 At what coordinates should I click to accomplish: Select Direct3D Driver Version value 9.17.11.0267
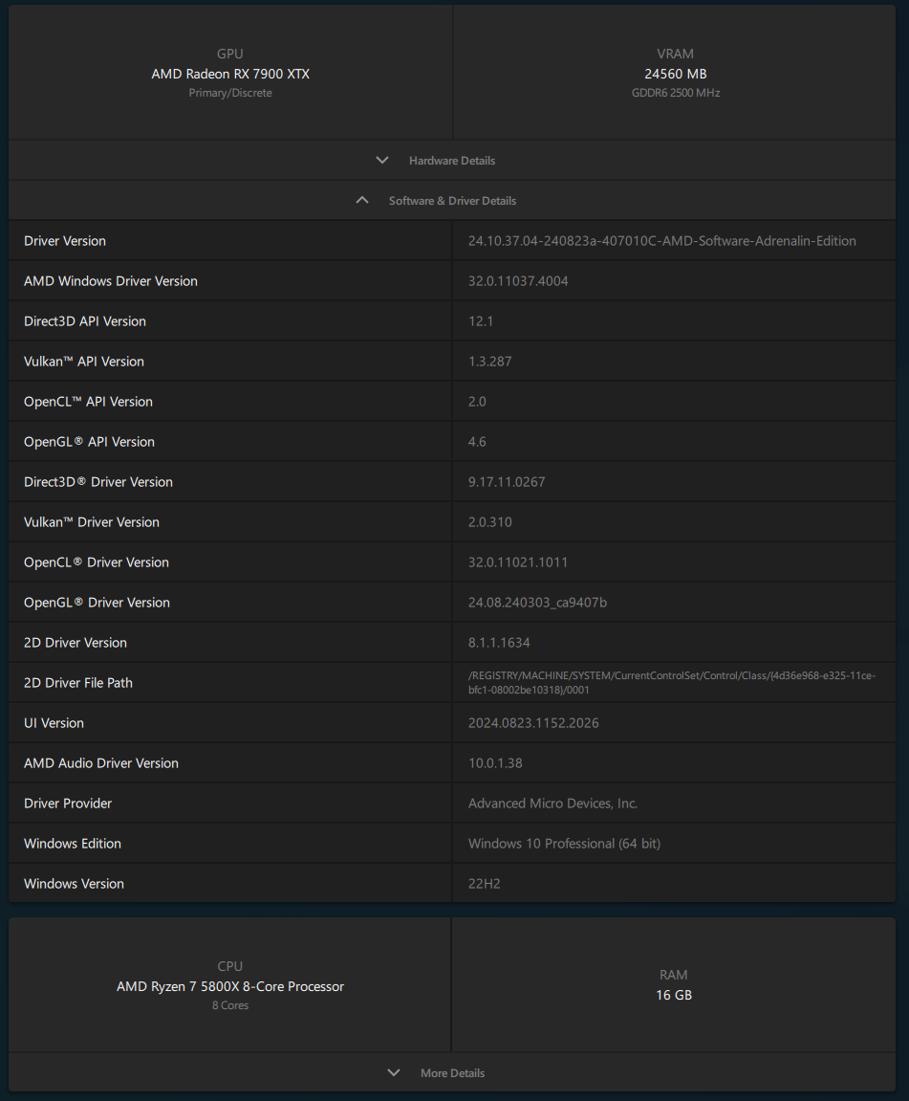point(507,482)
